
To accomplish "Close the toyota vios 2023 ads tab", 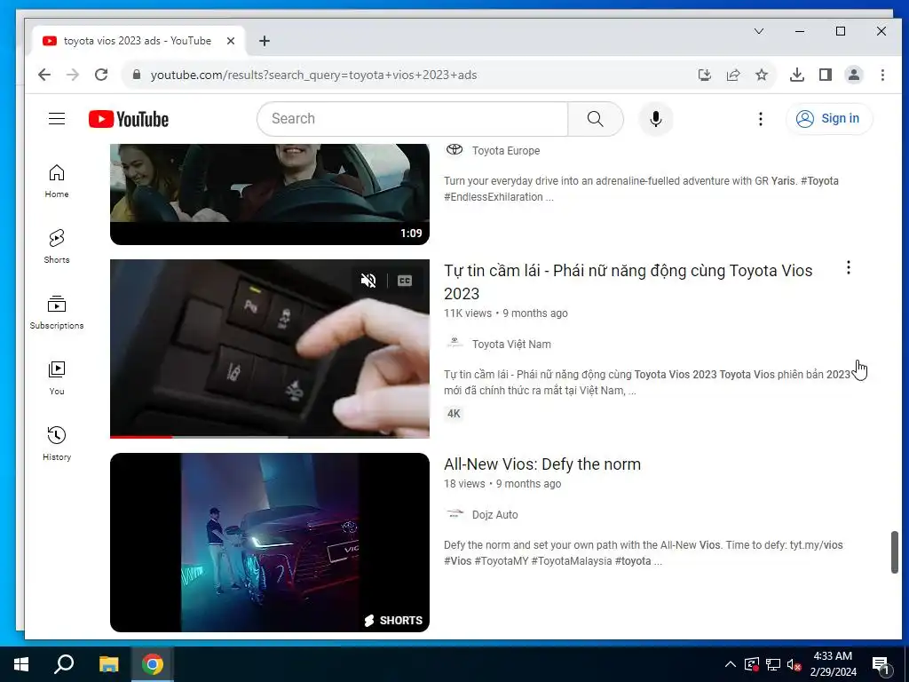I will click(231, 41).
